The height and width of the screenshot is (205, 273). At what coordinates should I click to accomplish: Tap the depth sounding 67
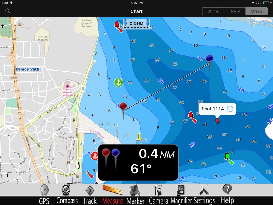click(248, 127)
